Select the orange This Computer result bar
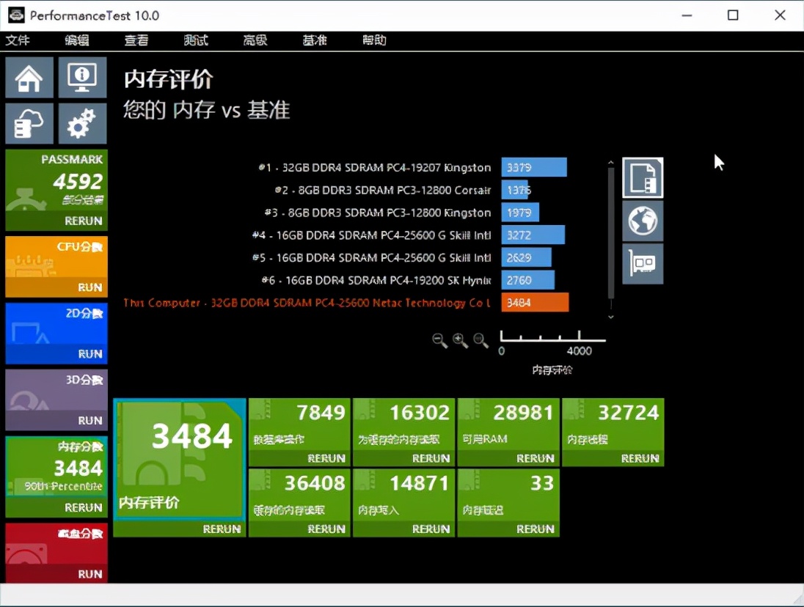Screen dimensions: 804x607 click(535, 302)
